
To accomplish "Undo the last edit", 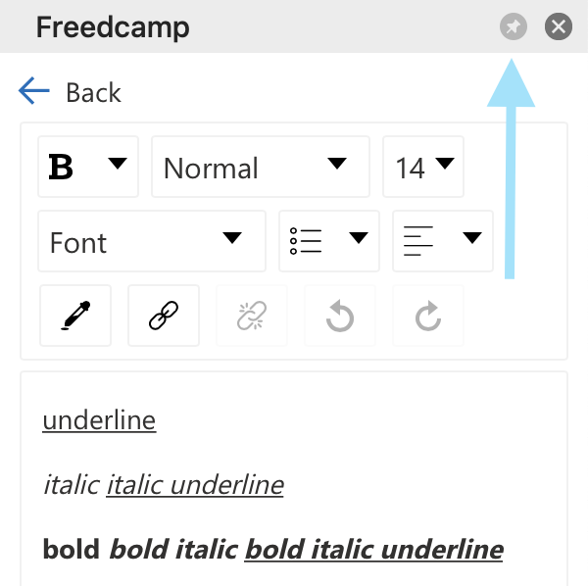I will (x=340, y=317).
